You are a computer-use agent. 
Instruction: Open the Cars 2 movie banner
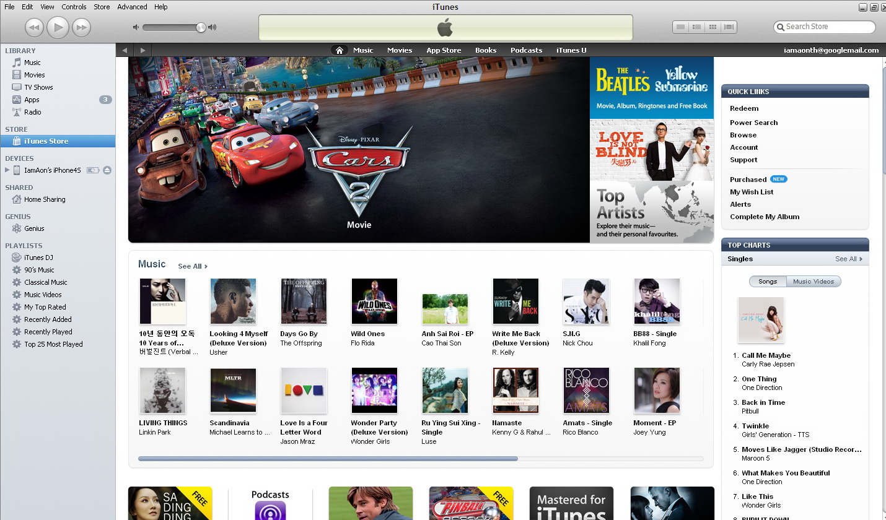coord(359,150)
